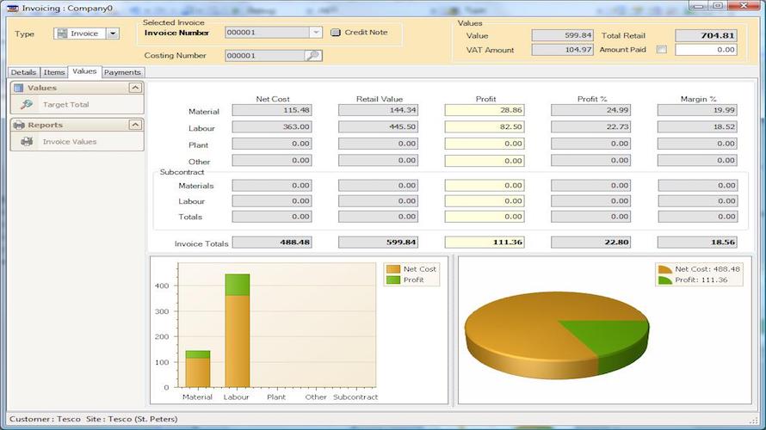Click the Amount Paid value field
The width and height of the screenshot is (766, 430).
coord(706,49)
